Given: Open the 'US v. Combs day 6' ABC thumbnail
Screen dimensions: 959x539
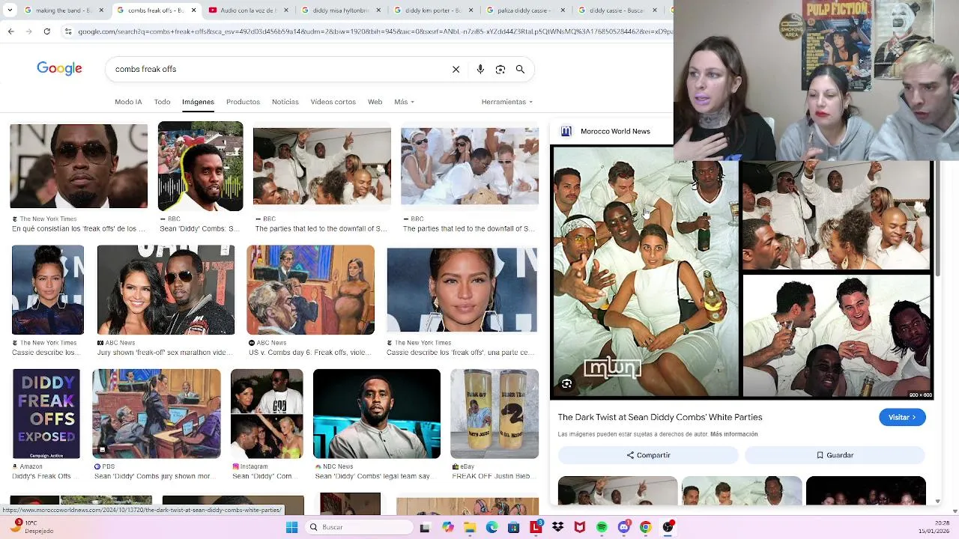Looking at the screenshot, I should pyautogui.click(x=310, y=290).
